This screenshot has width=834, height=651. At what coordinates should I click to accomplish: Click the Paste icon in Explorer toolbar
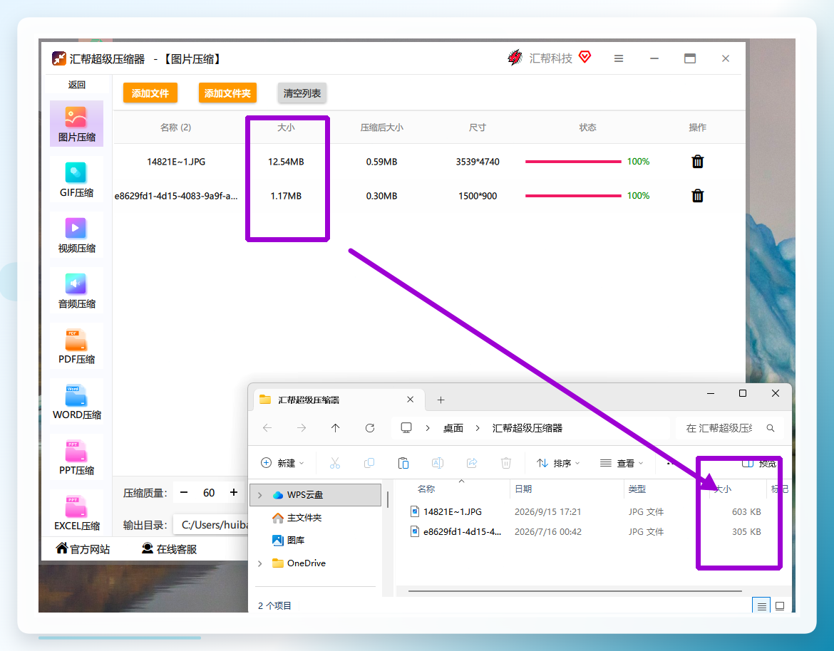pos(403,464)
